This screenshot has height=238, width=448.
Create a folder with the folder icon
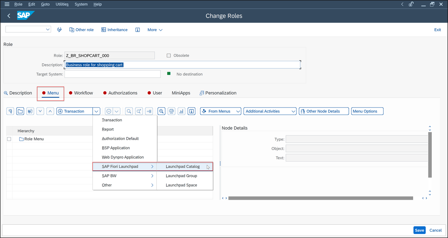20,111
